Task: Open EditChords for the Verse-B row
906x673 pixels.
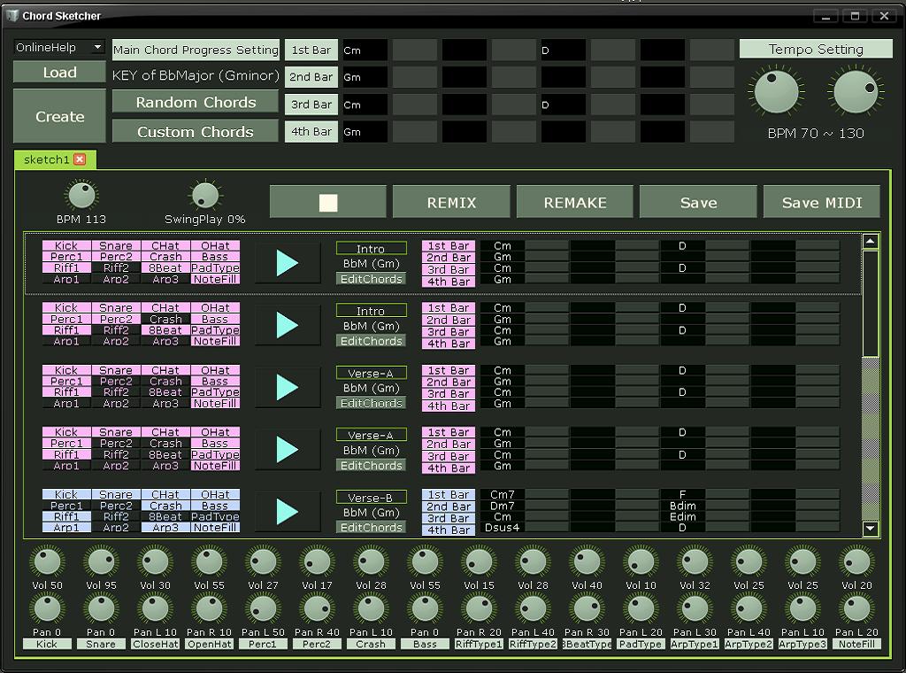Action: click(x=371, y=527)
